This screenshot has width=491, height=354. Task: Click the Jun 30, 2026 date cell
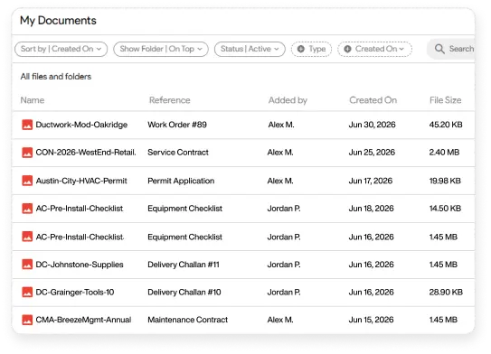pyautogui.click(x=372, y=125)
